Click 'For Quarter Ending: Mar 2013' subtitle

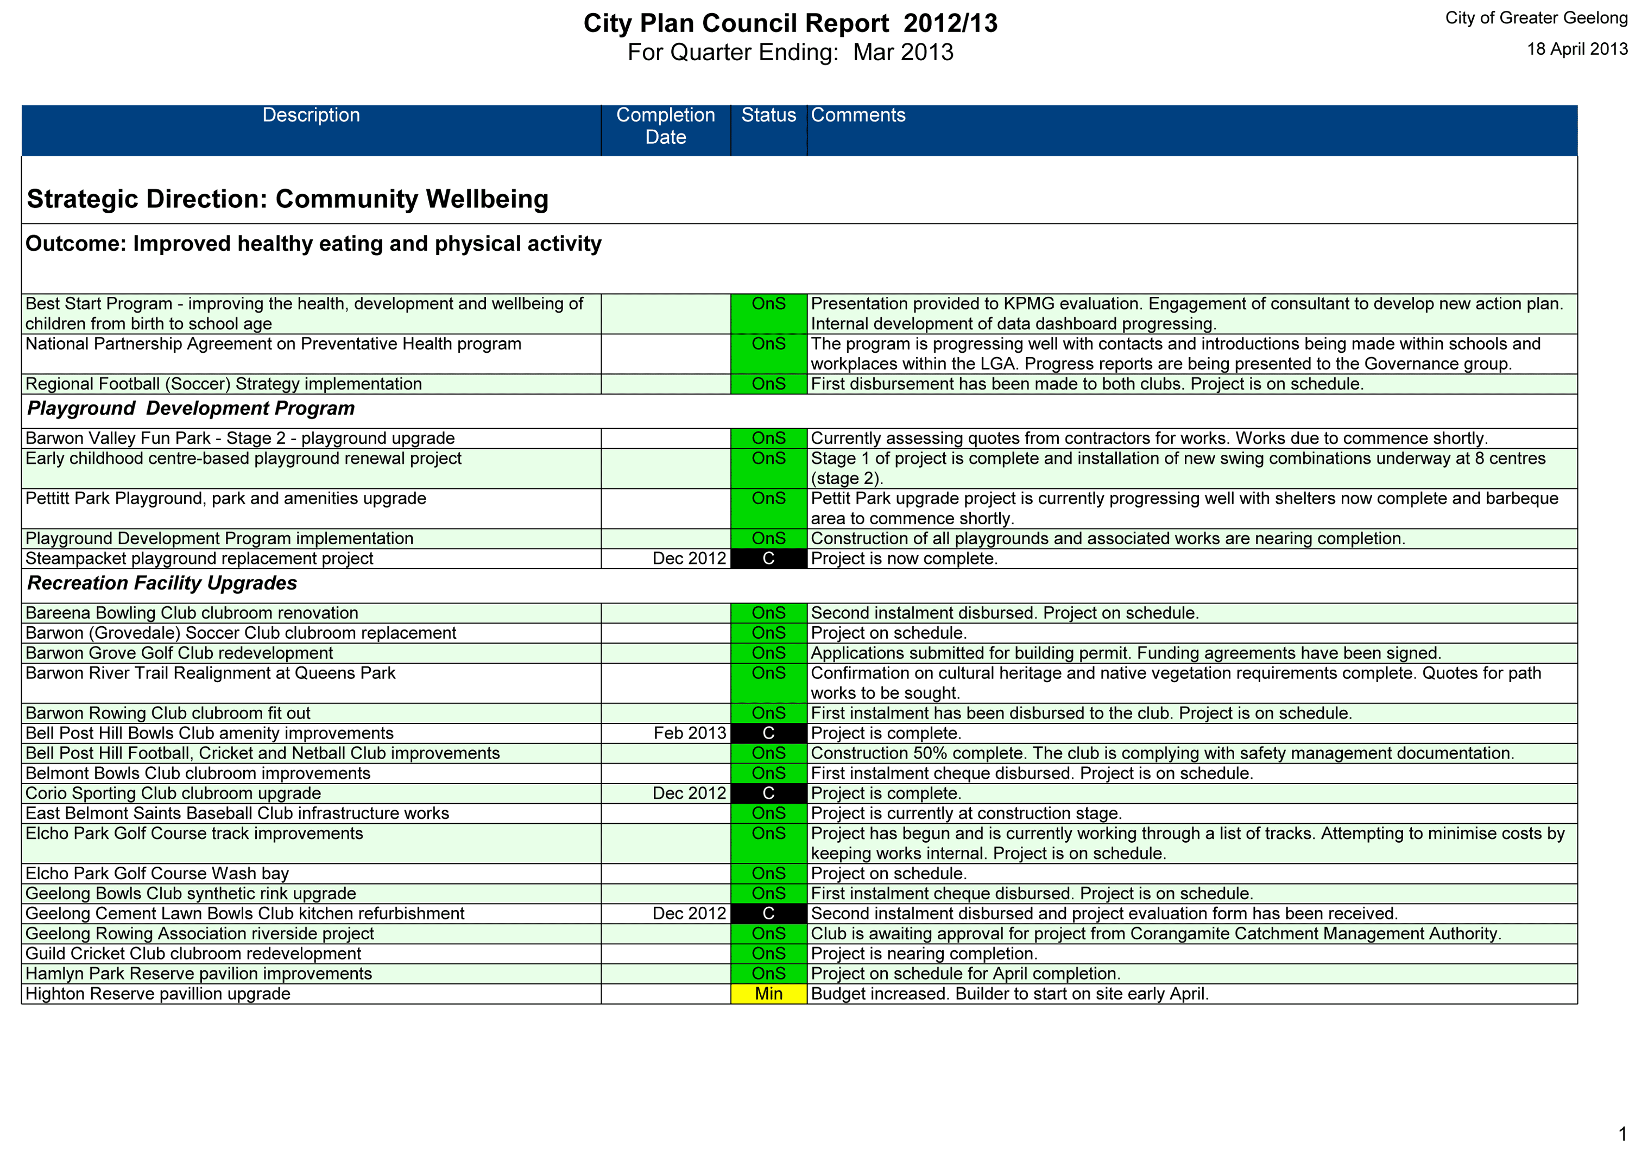point(791,53)
